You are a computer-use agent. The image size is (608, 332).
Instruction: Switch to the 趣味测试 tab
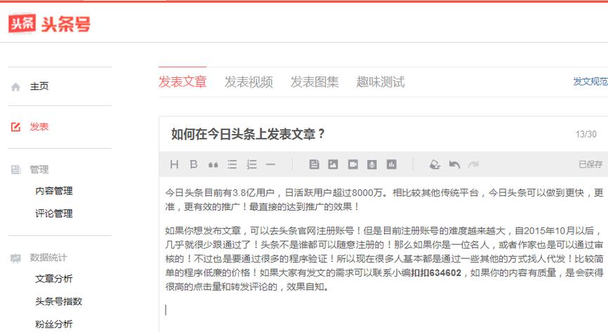[381, 82]
